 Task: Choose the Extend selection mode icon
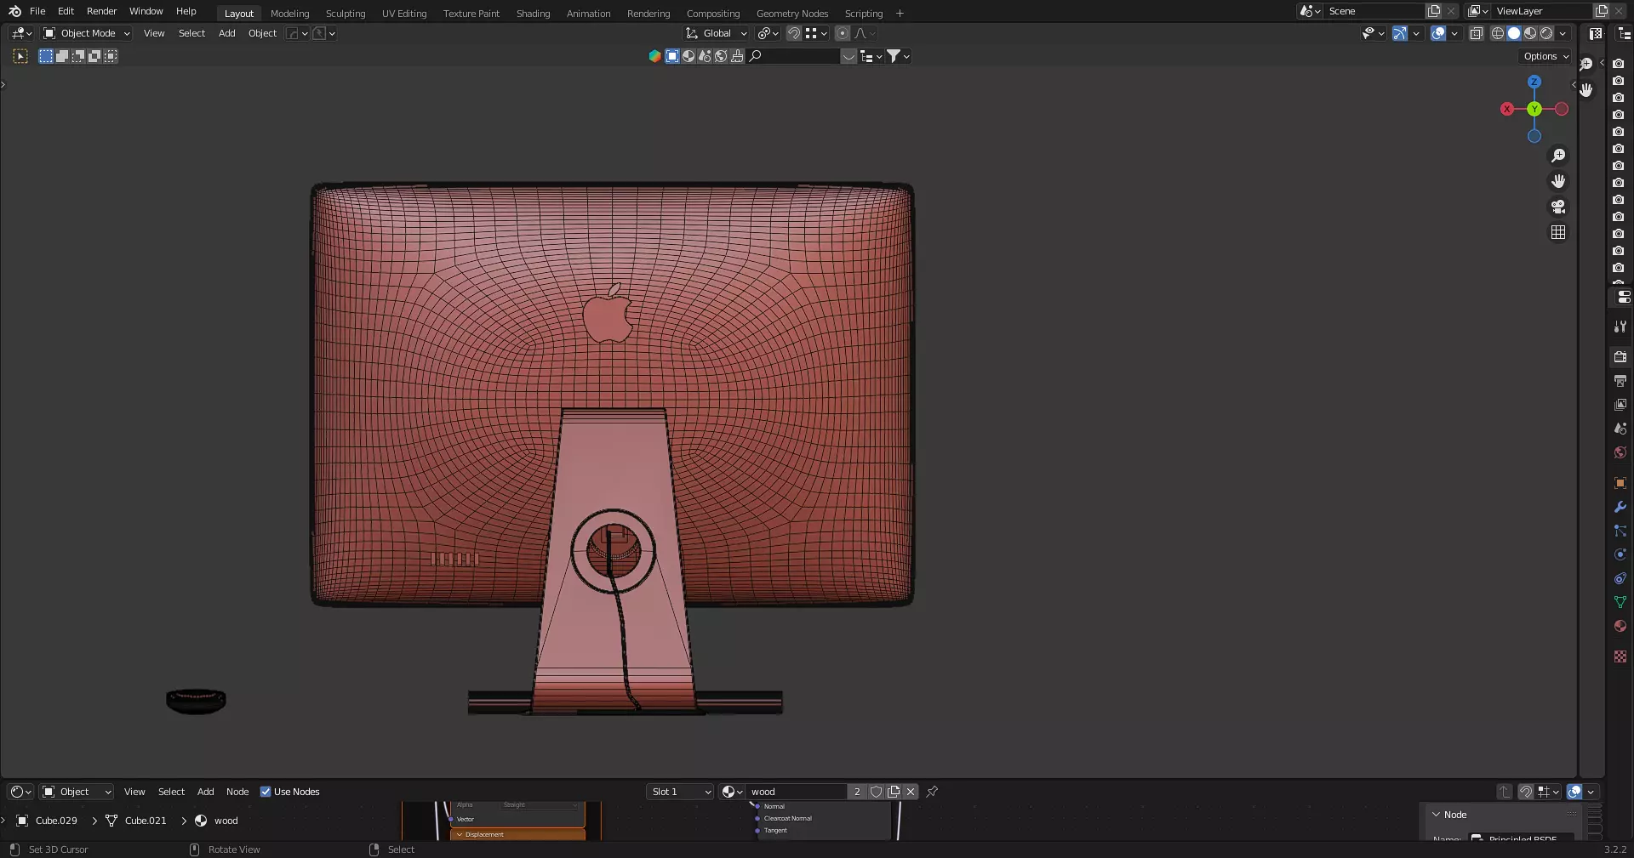point(62,56)
